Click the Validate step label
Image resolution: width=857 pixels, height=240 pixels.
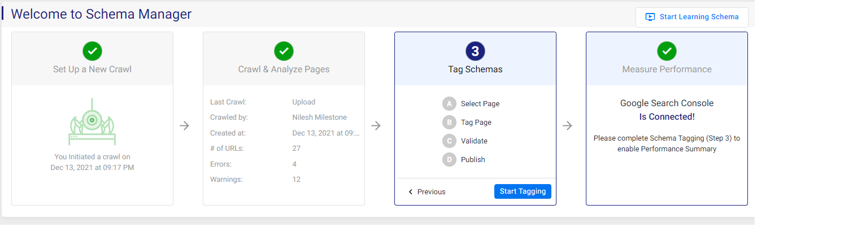point(474,141)
